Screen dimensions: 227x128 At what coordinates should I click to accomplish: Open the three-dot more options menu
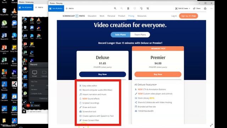pos(211,9)
